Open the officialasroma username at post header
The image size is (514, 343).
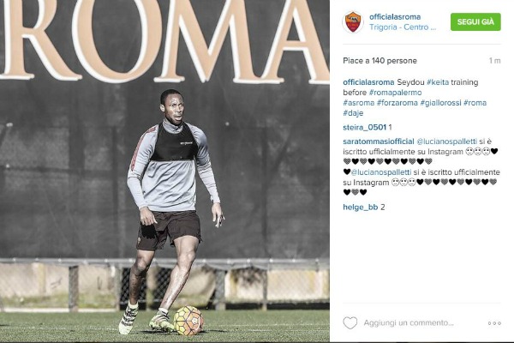395,17
